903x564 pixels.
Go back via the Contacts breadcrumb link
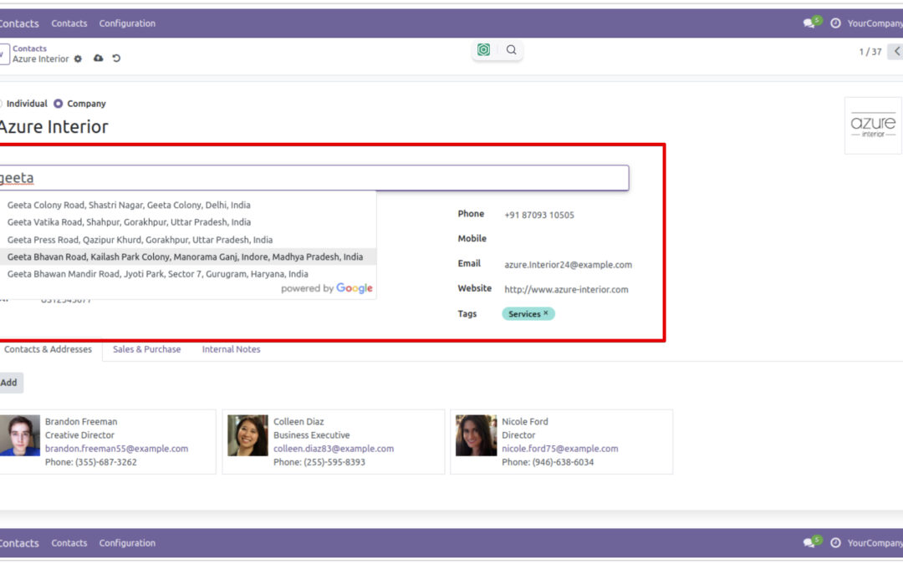coord(29,48)
